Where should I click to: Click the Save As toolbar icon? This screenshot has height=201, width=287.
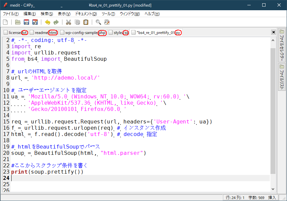pyautogui.click(x=35, y=22)
